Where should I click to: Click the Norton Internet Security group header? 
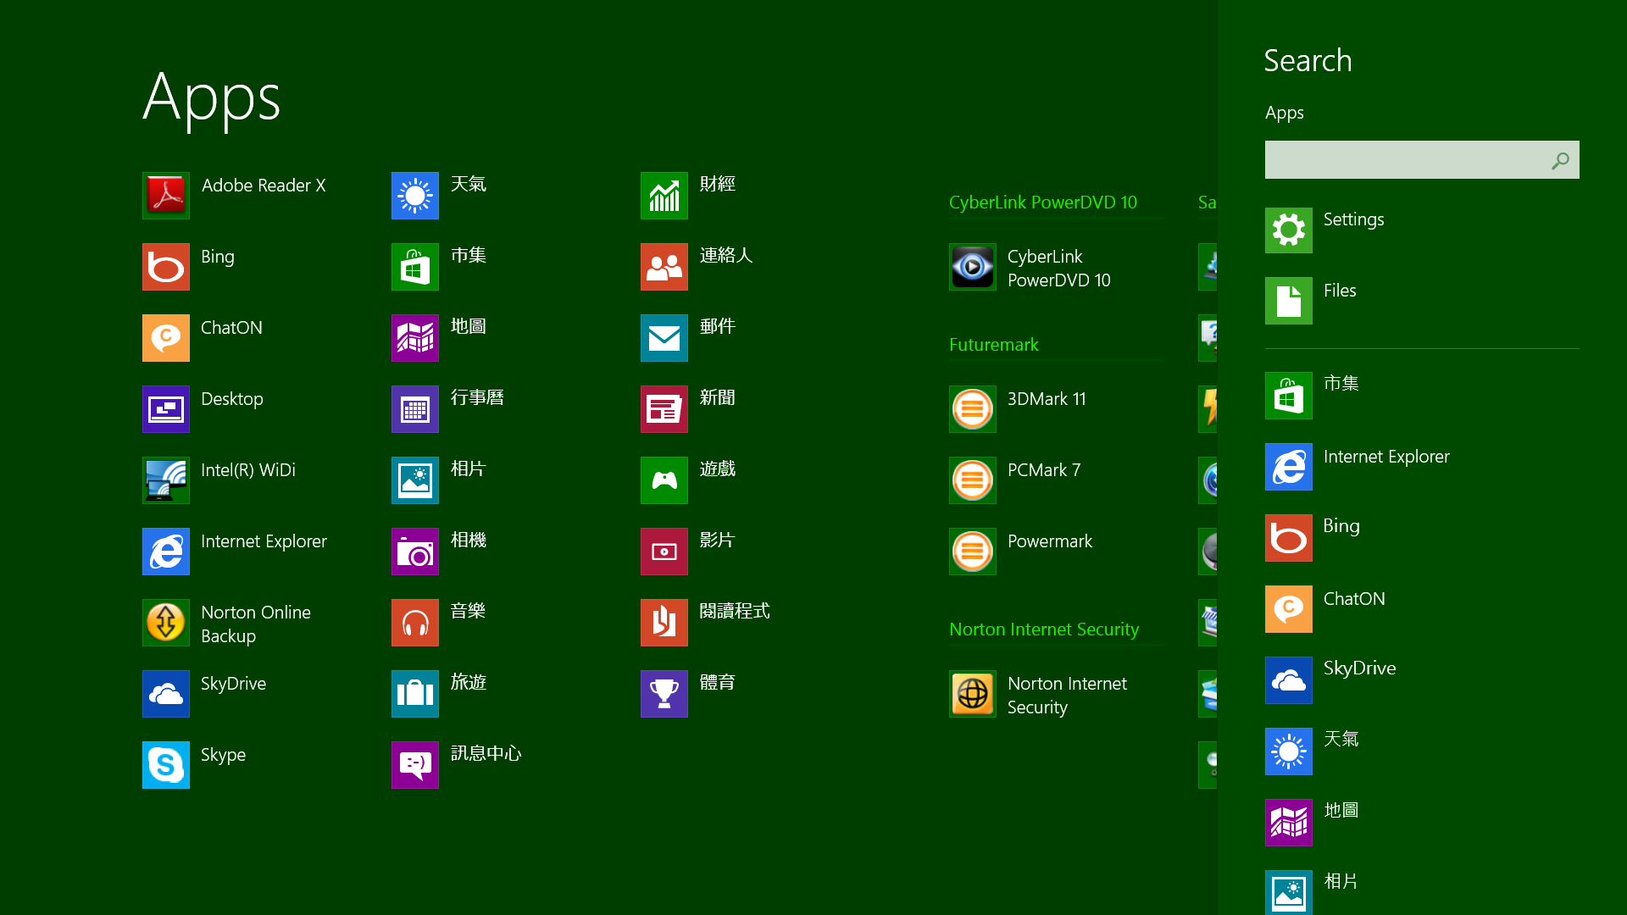pos(1044,629)
